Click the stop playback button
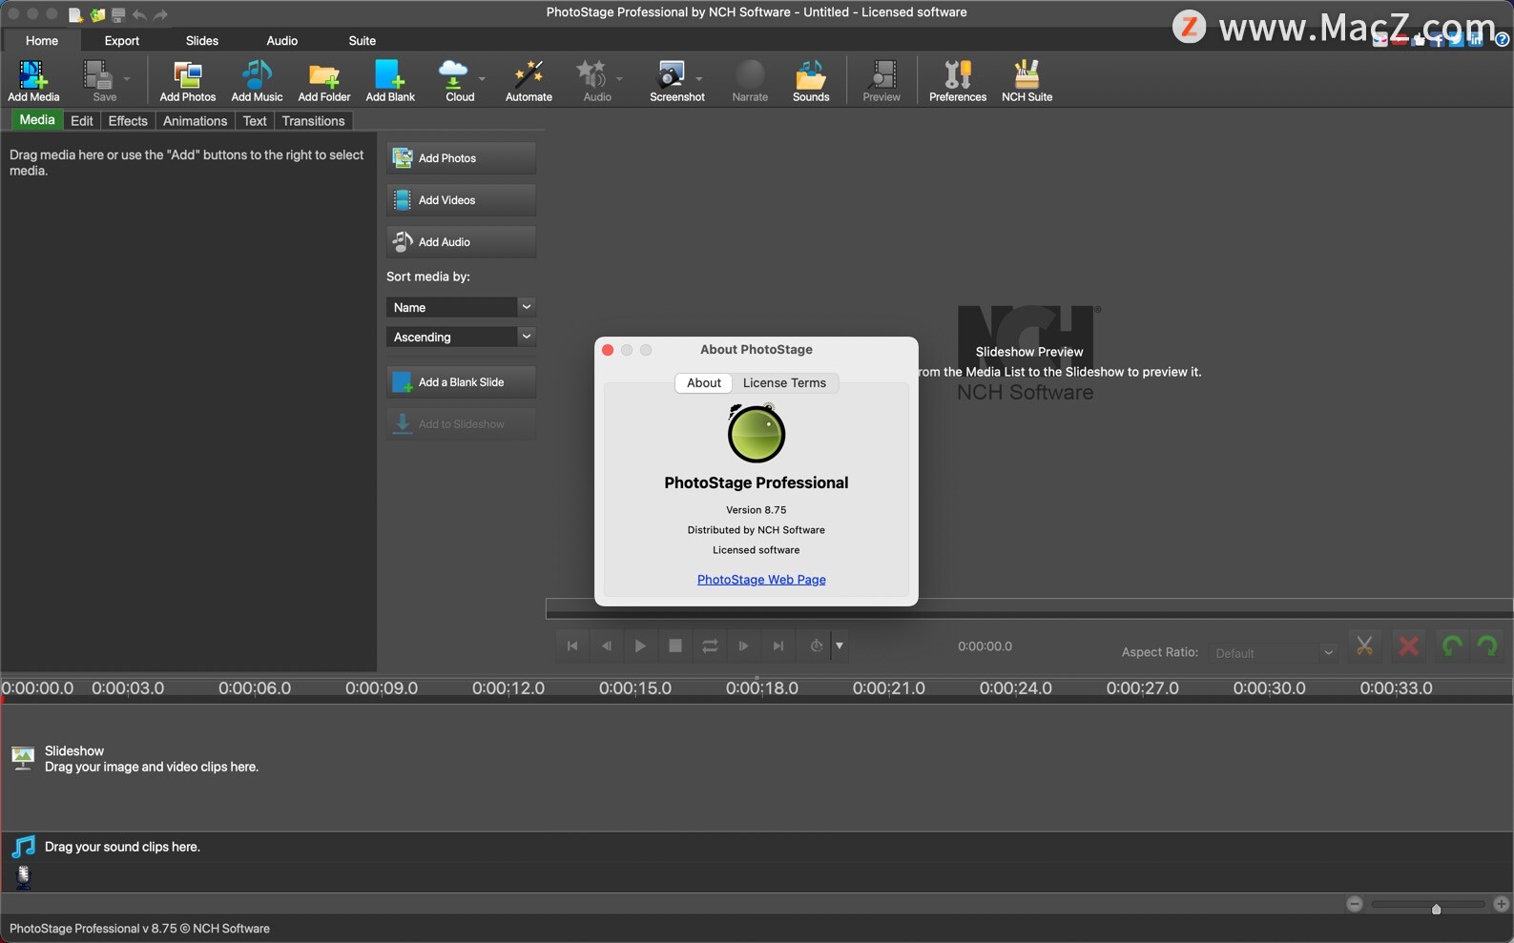This screenshot has height=943, width=1514. point(675,646)
